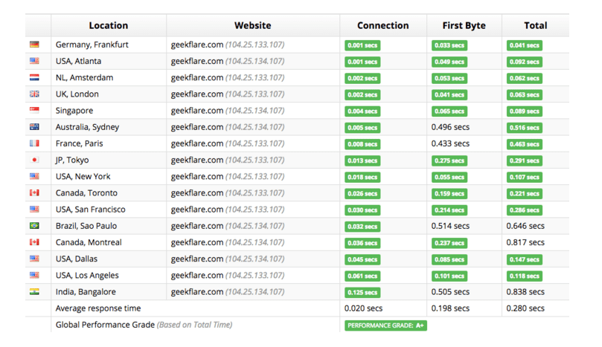Viewport: 602px width, 347px height.
Task: Click the Canada flag beside Toronto
Action: click(x=34, y=193)
